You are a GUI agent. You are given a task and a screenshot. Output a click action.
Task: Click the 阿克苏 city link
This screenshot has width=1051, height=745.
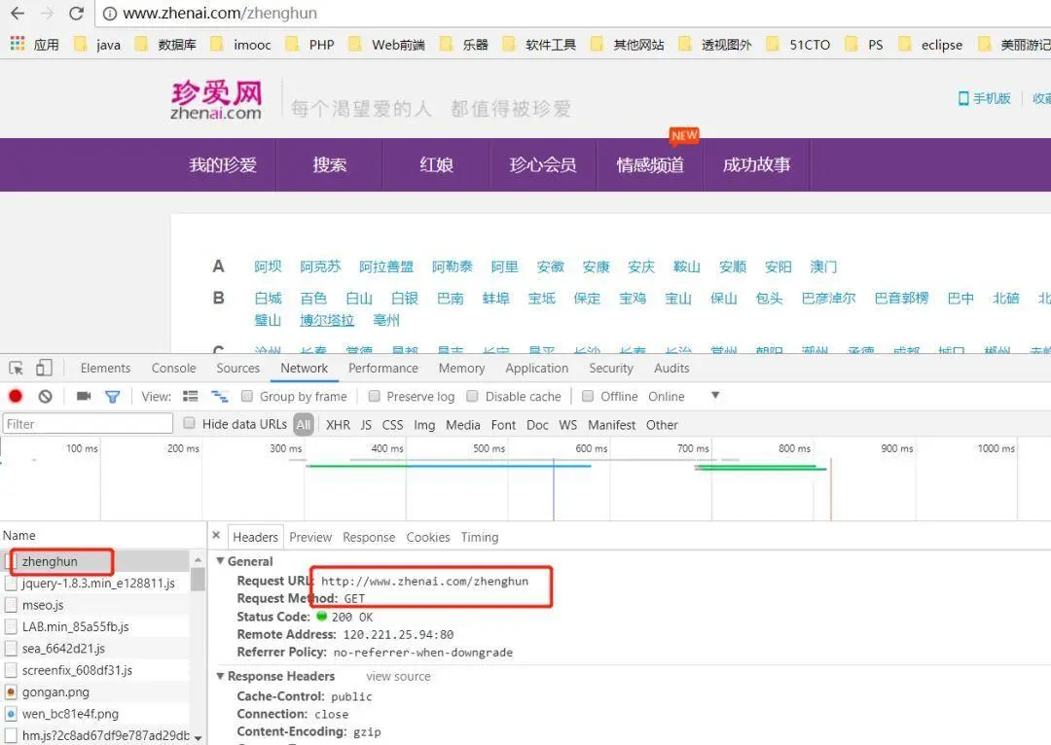click(x=320, y=266)
